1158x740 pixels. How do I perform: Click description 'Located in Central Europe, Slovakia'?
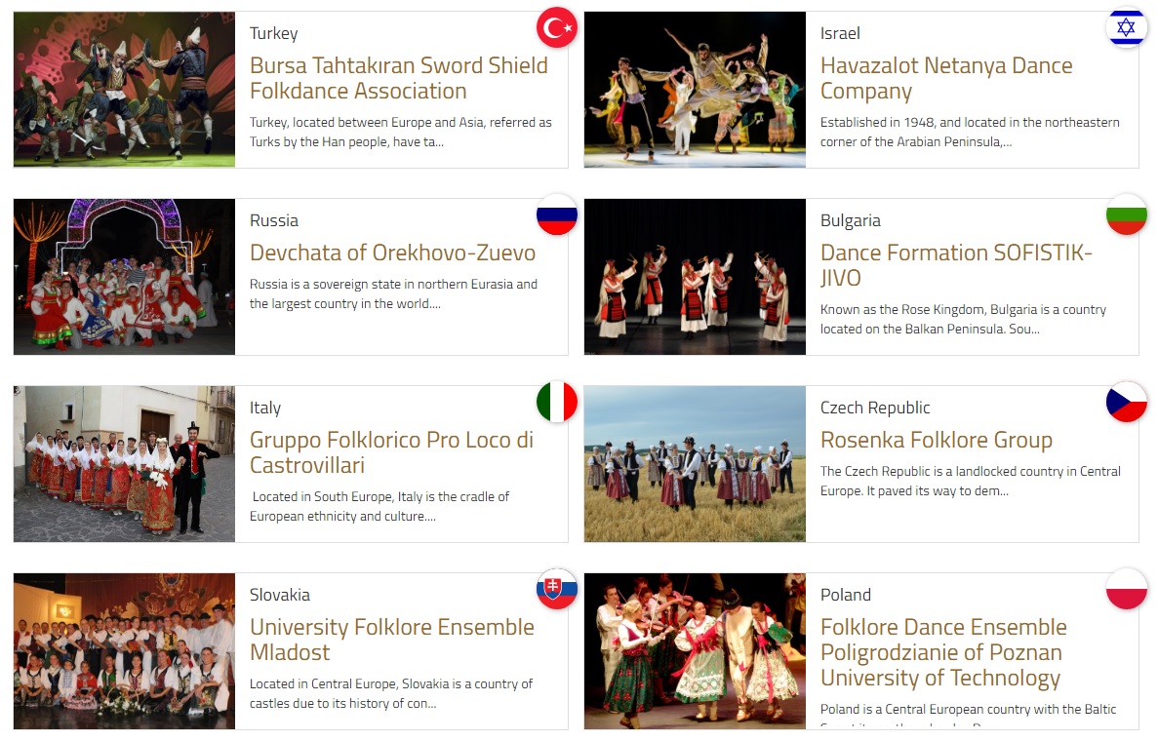[390, 693]
